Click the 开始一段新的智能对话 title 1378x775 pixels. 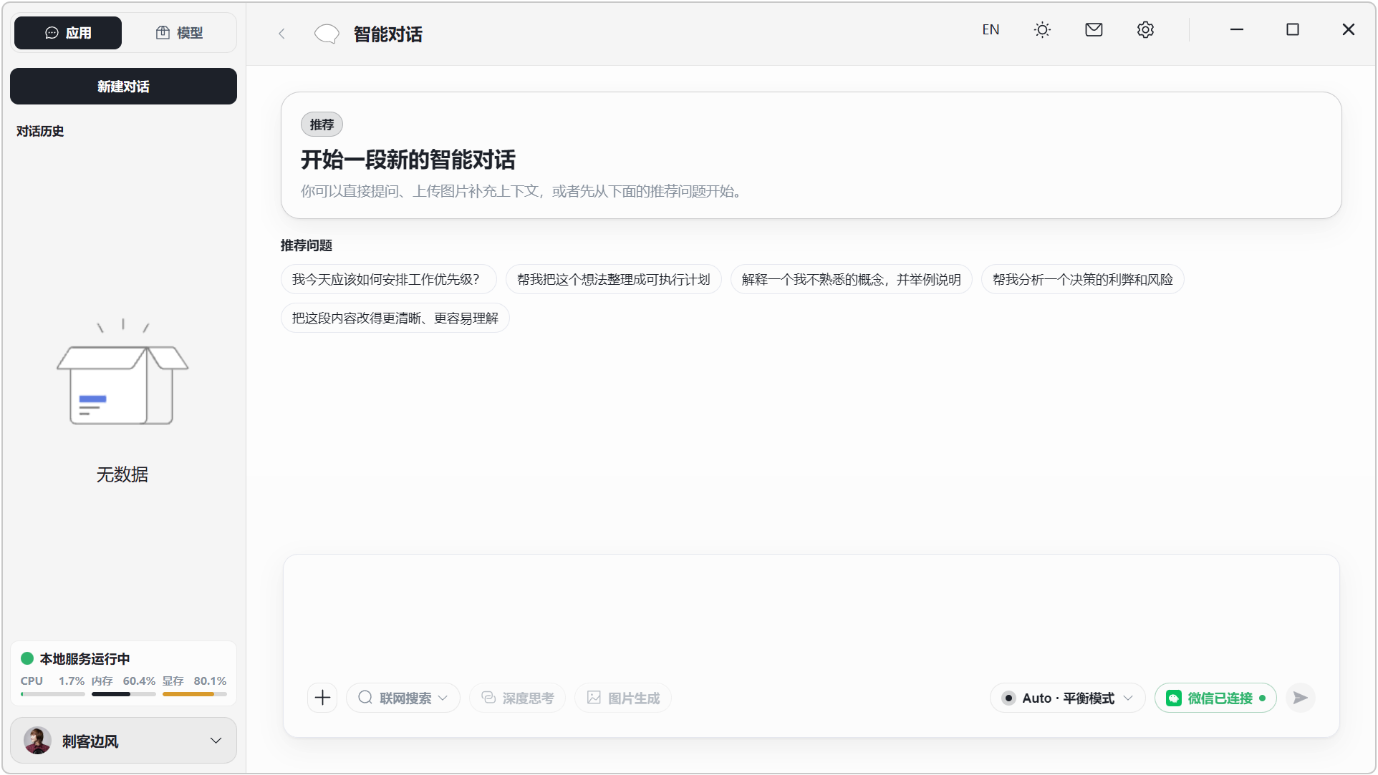coord(408,160)
